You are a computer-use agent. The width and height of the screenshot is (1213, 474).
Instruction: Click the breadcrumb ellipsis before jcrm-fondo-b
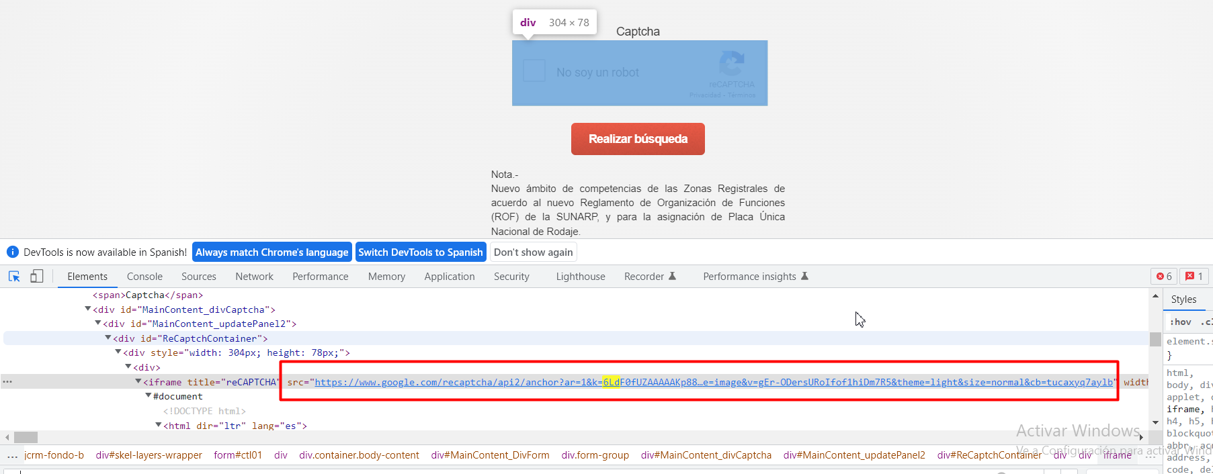[x=12, y=455]
